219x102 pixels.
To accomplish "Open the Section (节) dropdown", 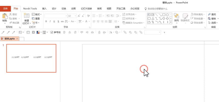I will click(x=36, y=23).
